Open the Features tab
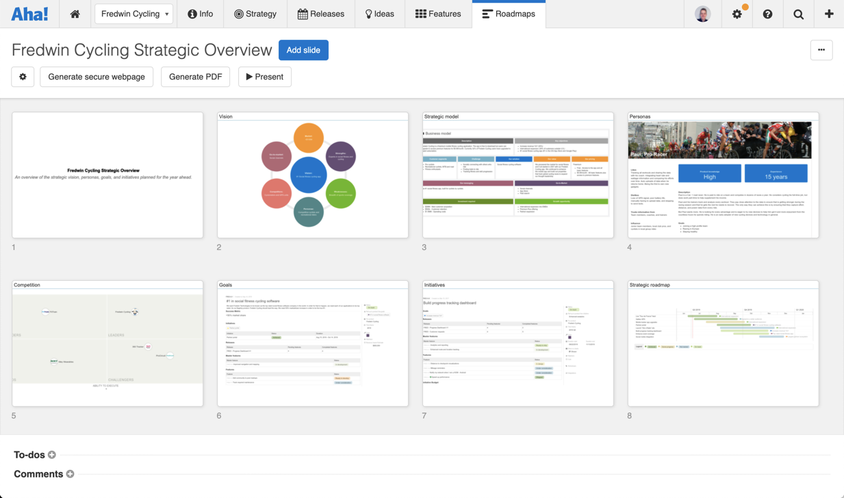Image resolution: width=844 pixels, height=498 pixels. pos(438,14)
